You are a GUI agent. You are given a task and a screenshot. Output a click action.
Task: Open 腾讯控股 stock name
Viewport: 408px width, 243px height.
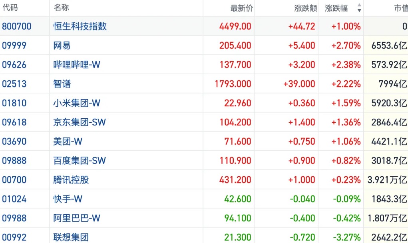71,180
